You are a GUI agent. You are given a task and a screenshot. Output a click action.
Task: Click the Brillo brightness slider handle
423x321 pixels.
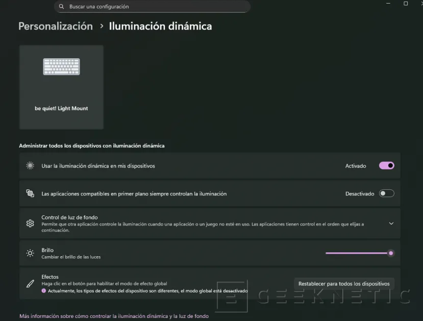click(x=391, y=253)
